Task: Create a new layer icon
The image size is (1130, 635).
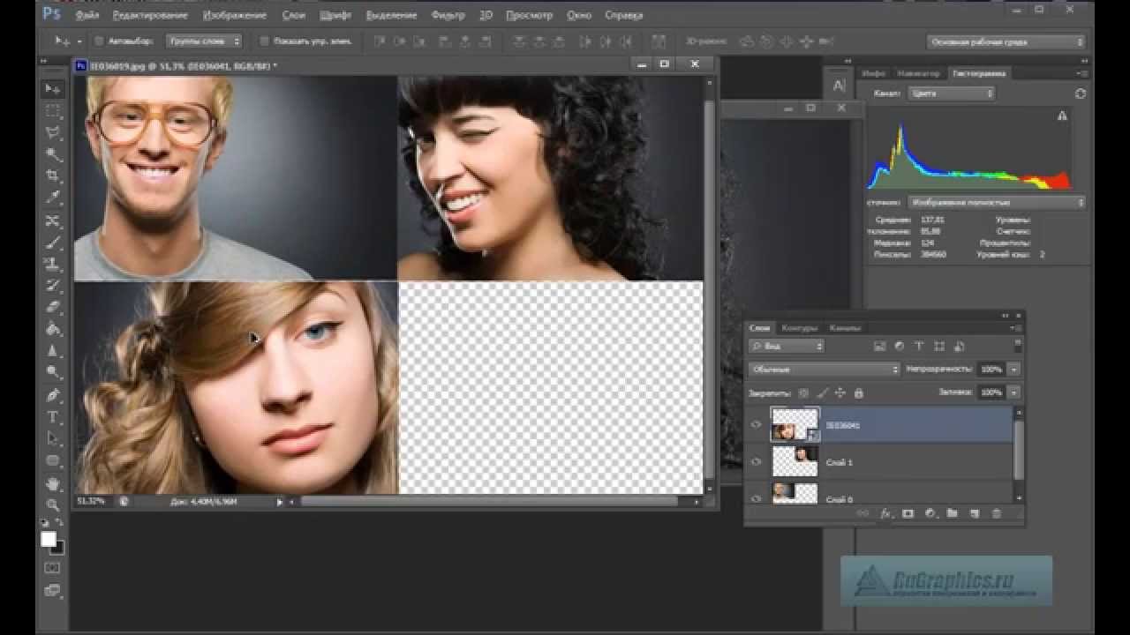Action: [975, 513]
